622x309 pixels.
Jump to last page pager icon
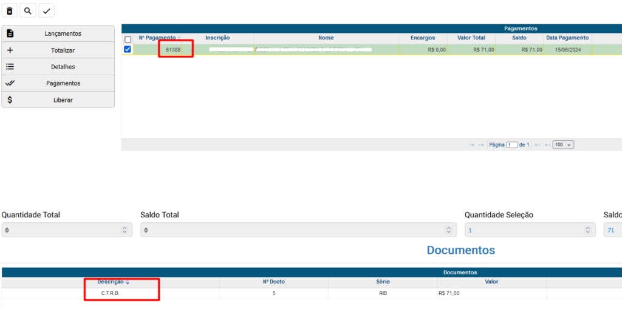547,145
